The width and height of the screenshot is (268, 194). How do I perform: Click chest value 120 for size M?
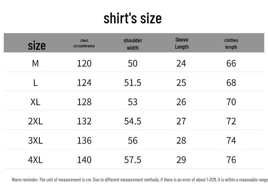(x=84, y=63)
